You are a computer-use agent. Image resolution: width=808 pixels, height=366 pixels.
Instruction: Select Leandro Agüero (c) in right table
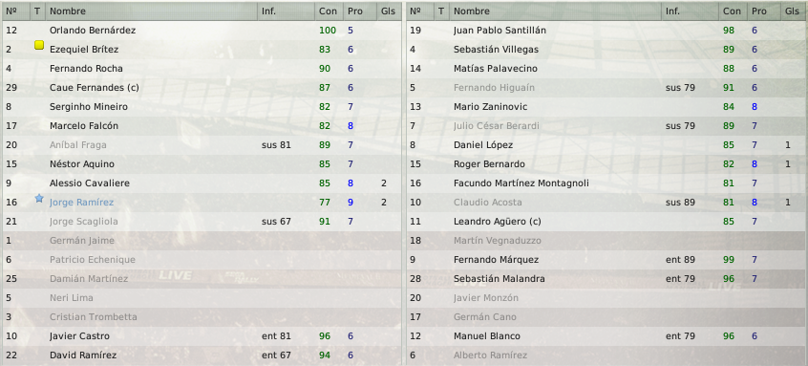[497, 221]
